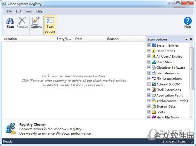The height and width of the screenshot is (146, 196).
Task: Click the All Users' Entries icon
Action: pos(154,56)
